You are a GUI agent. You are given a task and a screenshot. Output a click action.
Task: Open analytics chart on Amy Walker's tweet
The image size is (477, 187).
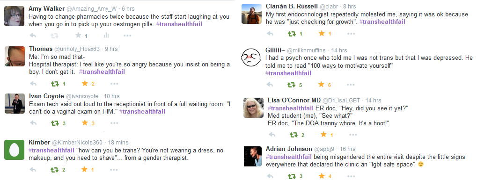[106, 36]
